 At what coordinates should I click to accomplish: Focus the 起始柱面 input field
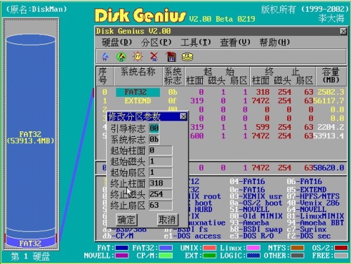(161, 150)
